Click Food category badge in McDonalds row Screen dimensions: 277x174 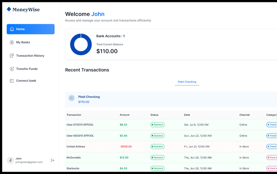(x=272, y=157)
